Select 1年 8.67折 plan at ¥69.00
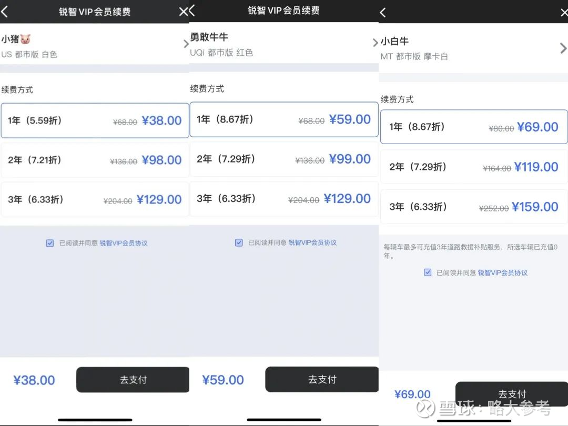The width and height of the screenshot is (568, 426). tap(474, 127)
